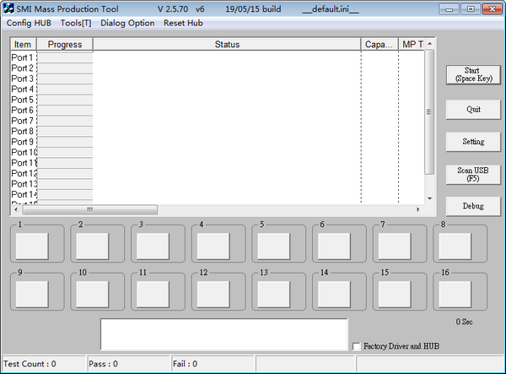Click the horizontal scrollbar right arrow
Image resolution: width=506 pixels, height=374 pixels.
pyautogui.click(x=417, y=209)
